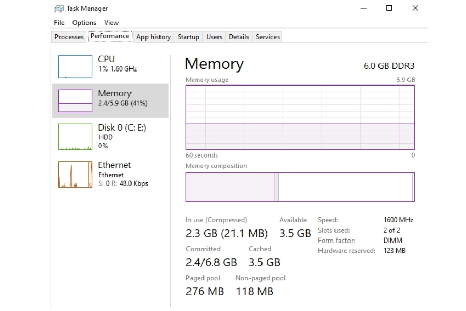The width and height of the screenshot is (466, 311).
Task: Minimize the Task Manager window
Action: pos(363,8)
